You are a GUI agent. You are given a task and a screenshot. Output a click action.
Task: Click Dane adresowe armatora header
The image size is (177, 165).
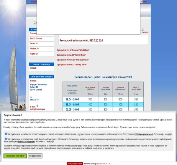pos(42,77)
